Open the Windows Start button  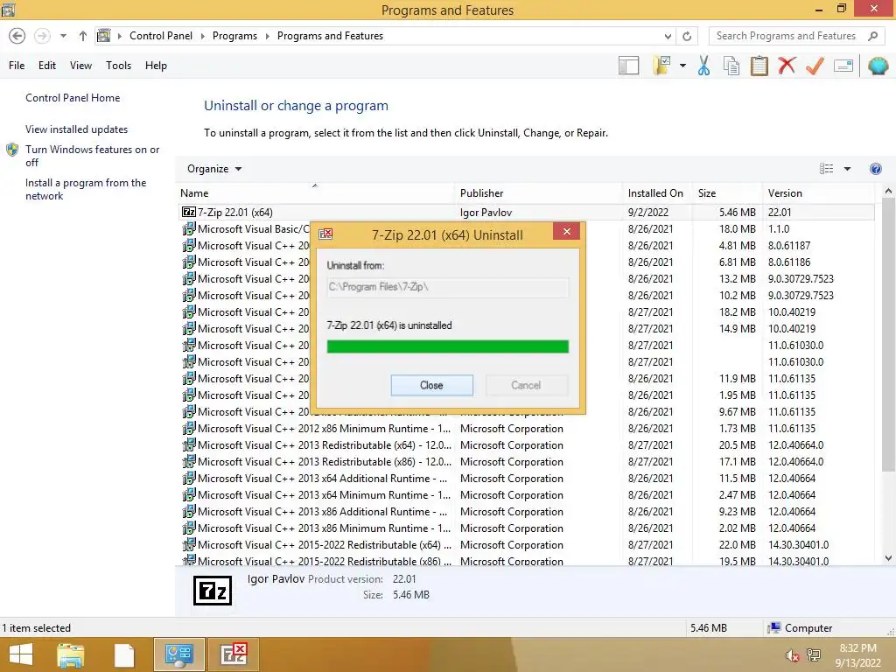[x=21, y=654]
